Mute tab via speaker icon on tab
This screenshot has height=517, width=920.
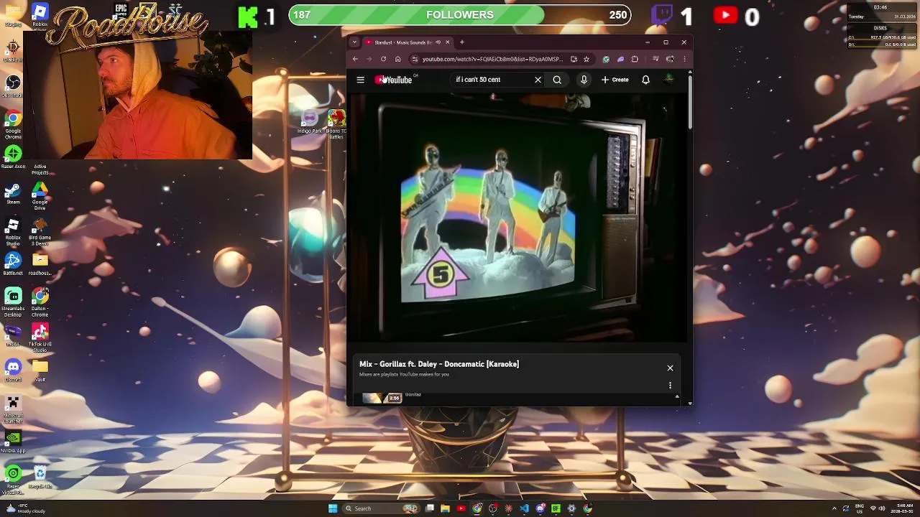(438, 42)
